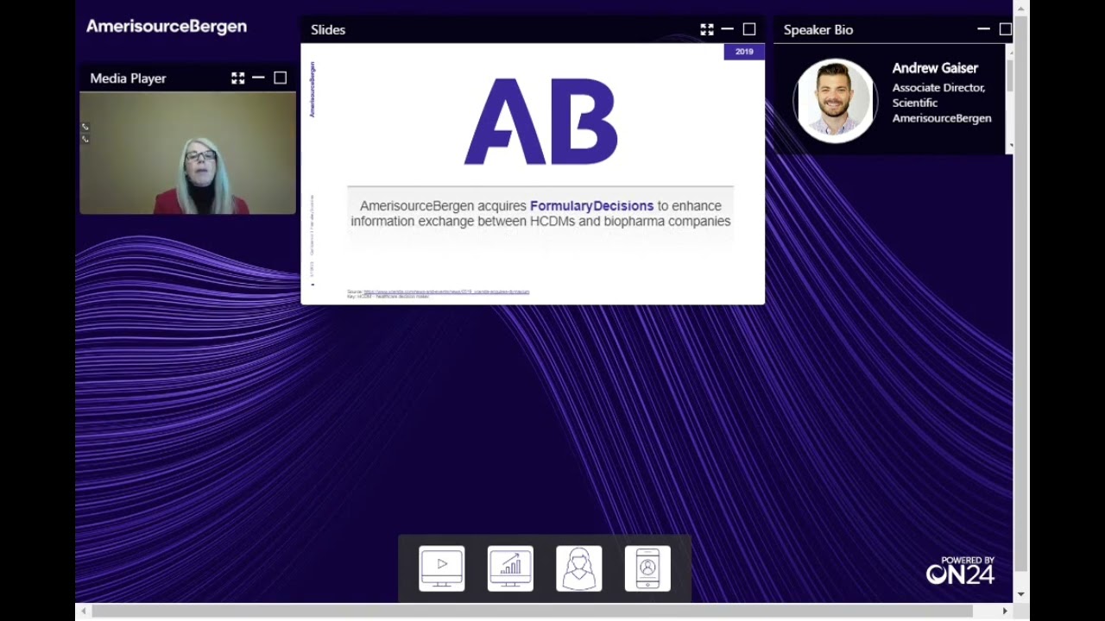Click the page scroll-up arrow

(1021, 8)
